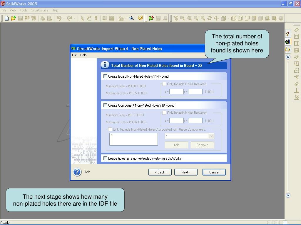Open the CircuitWorks menu

tap(40, 10)
